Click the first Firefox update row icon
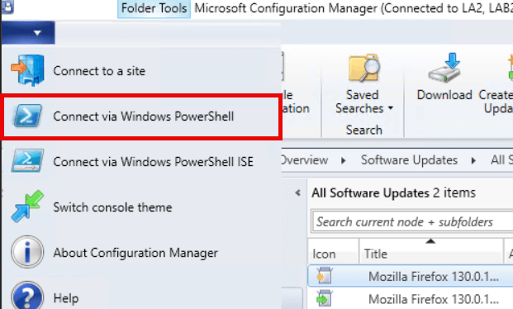The height and width of the screenshot is (309, 513). click(324, 276)
